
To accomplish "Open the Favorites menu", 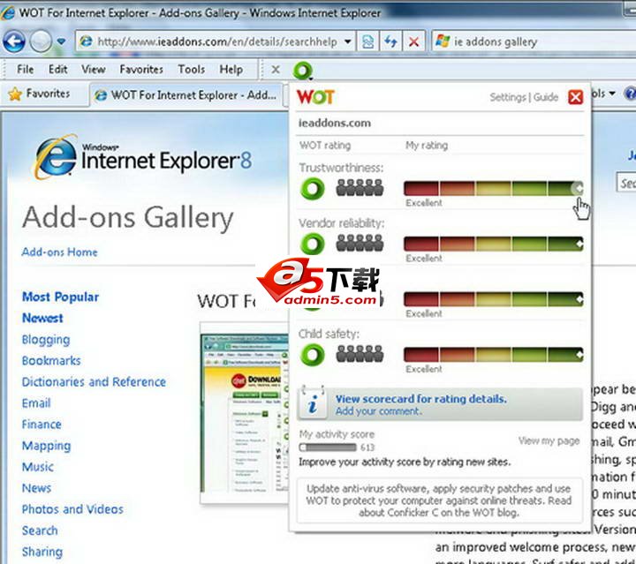I will tap(141, 69).
